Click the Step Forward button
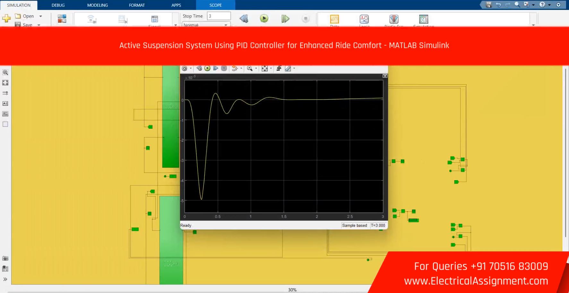This screenshot has height=293, width=569. coord(285,19)
